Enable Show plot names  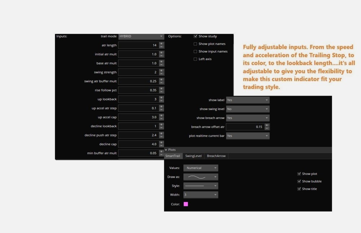click(x=195, y=44)
